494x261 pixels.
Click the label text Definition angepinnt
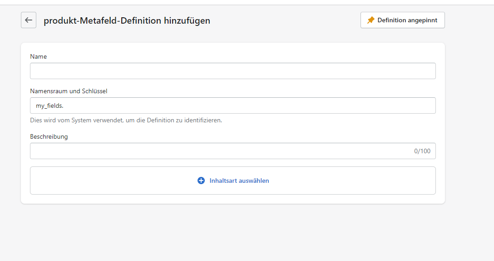click(x=407, y=20)
